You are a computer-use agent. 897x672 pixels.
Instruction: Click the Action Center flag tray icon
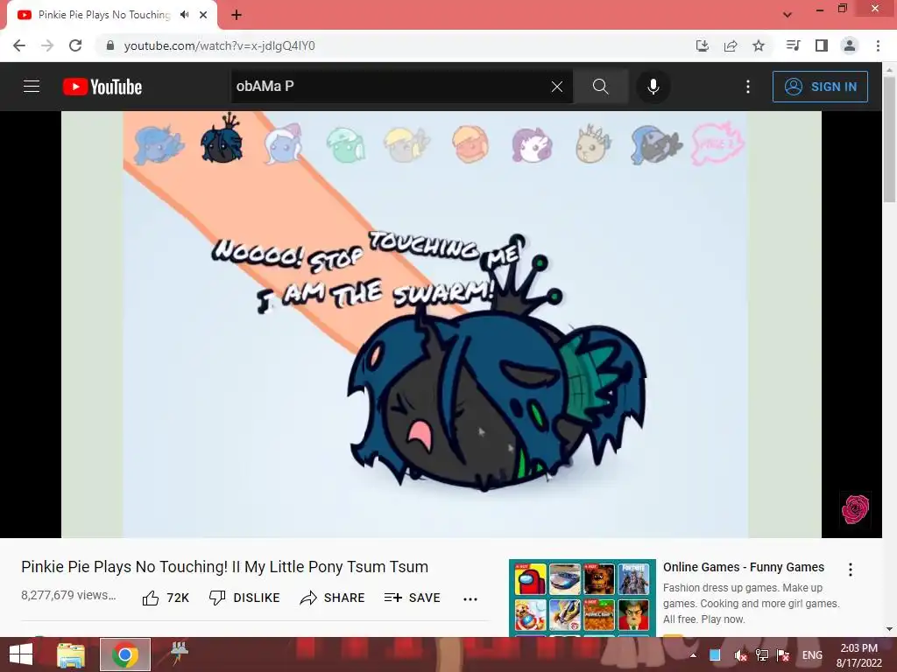click(x=783, y=655)
